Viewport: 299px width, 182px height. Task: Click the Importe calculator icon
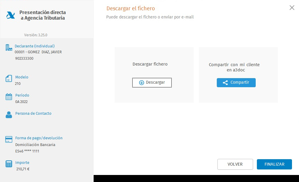[x=9, y=164]
